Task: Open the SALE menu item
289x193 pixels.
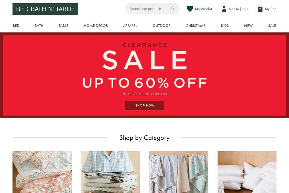Action: click(272, 26)
